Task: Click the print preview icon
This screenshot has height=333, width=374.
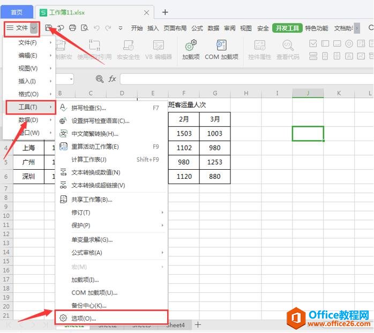Action: pos(84,28)
